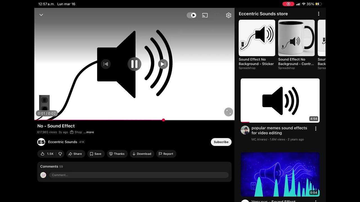
Task: Open the Eccentric Sounds channel name
Action: click(62, 142)
